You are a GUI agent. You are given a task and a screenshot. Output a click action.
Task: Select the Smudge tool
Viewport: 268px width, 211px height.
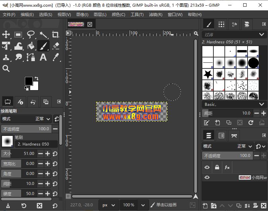coord(18,57)
